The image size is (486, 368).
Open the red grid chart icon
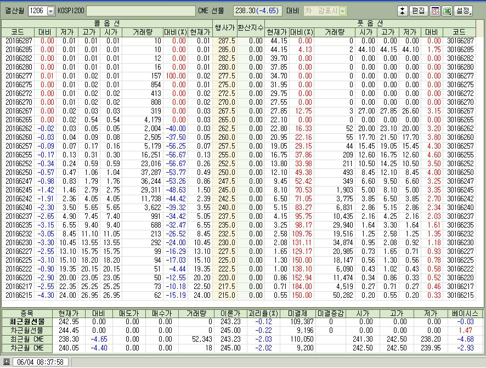[435, 11]
